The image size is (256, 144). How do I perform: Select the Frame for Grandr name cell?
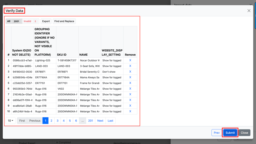(90, 83)
